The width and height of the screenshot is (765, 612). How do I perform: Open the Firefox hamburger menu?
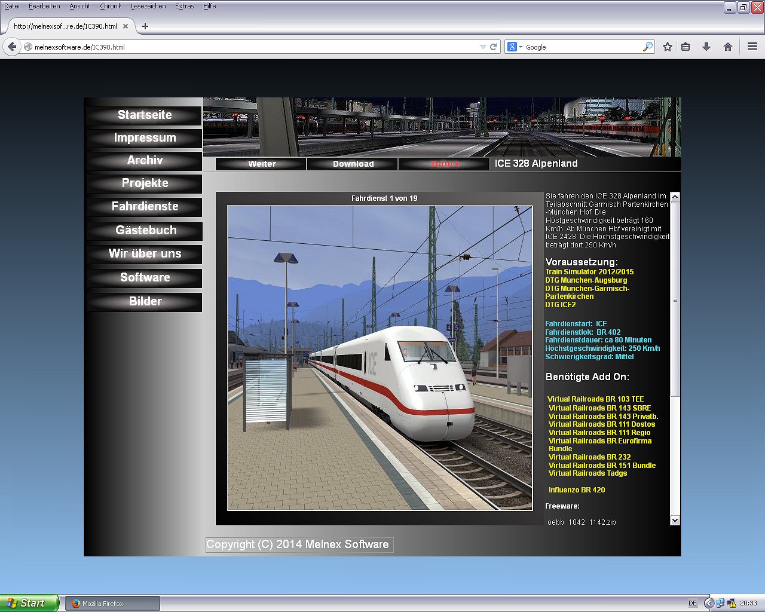tap(752, 47)
